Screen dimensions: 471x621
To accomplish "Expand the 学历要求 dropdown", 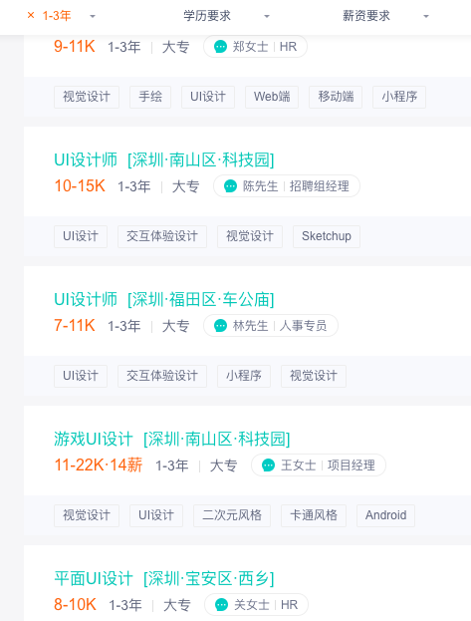I will click(226, 16).
